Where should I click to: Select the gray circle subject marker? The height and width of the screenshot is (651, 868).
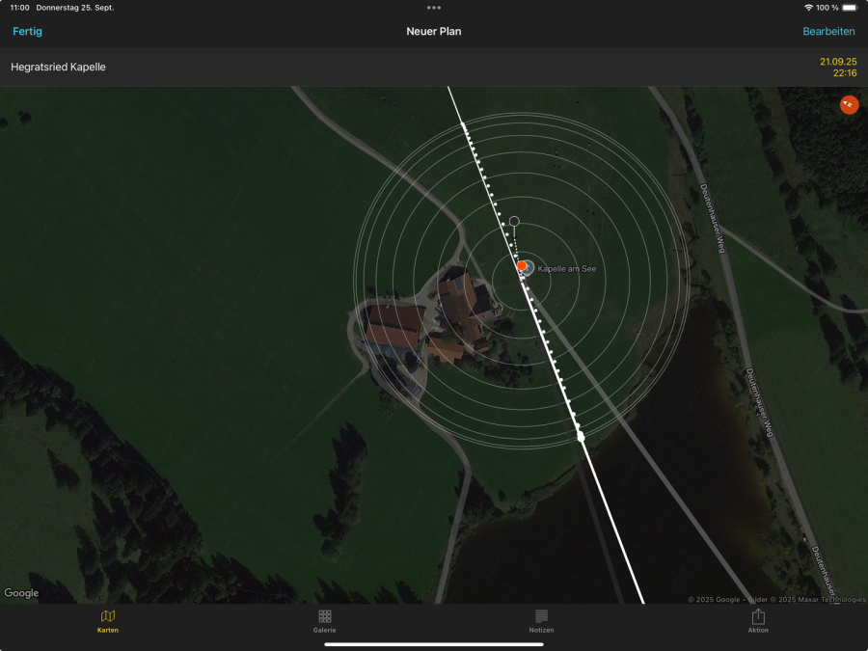(514, 222)
